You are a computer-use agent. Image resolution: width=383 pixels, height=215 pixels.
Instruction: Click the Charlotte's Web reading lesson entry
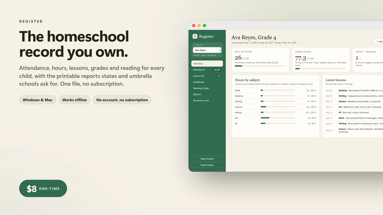[x=354, y=90]
